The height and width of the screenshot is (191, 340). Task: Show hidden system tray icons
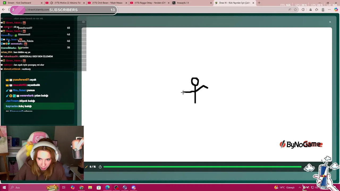(x=300, y=188)
